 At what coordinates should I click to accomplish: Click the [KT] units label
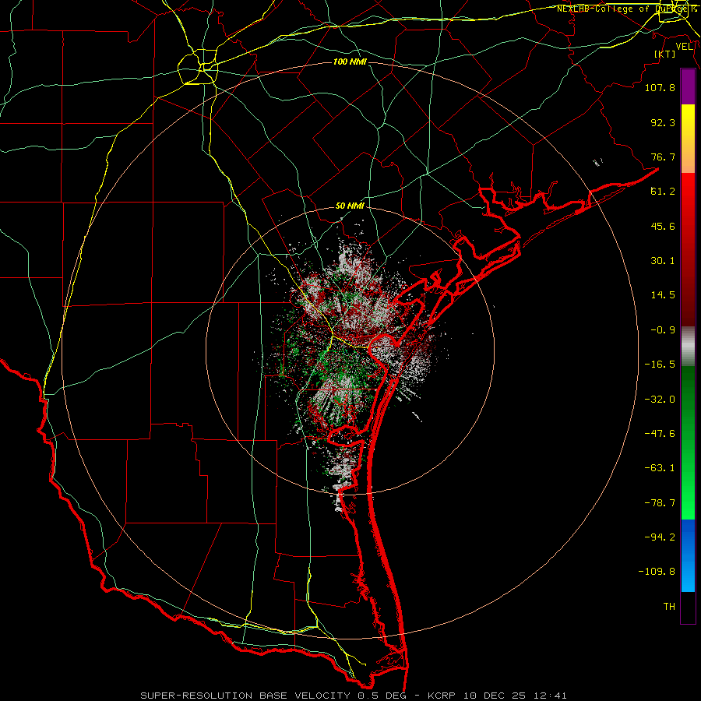click(665, 54)
